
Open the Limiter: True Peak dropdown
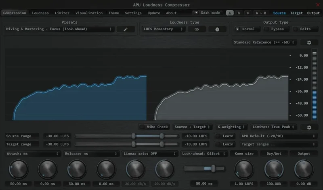(274, 127)
